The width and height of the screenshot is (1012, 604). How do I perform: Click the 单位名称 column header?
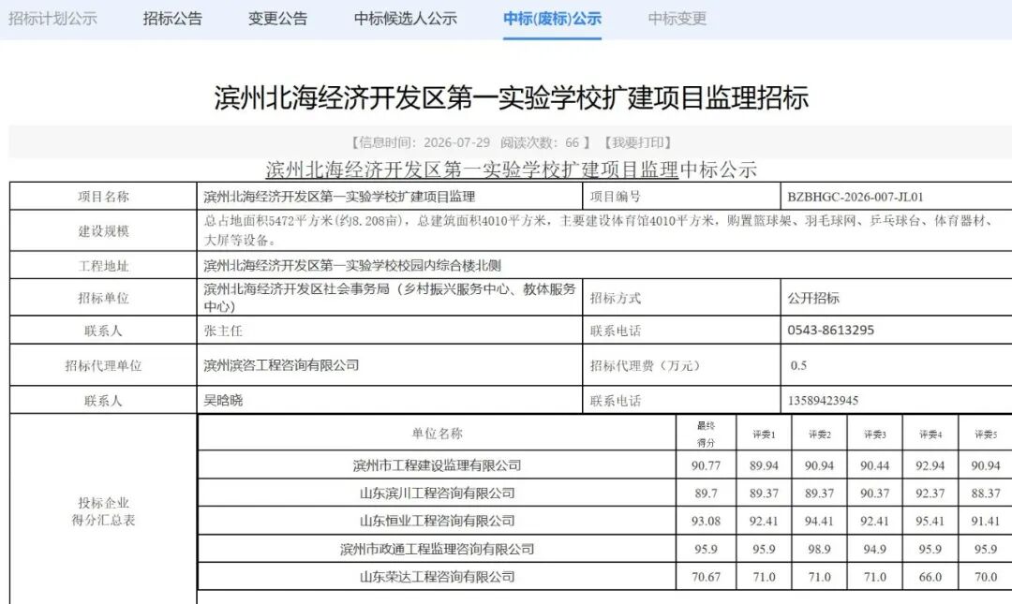point(437,433)
